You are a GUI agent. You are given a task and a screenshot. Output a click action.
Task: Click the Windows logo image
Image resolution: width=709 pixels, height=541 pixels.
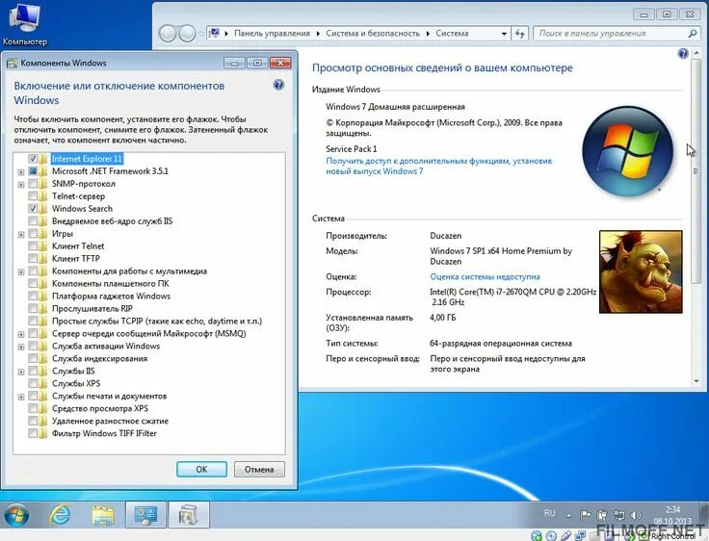point(627,151)
